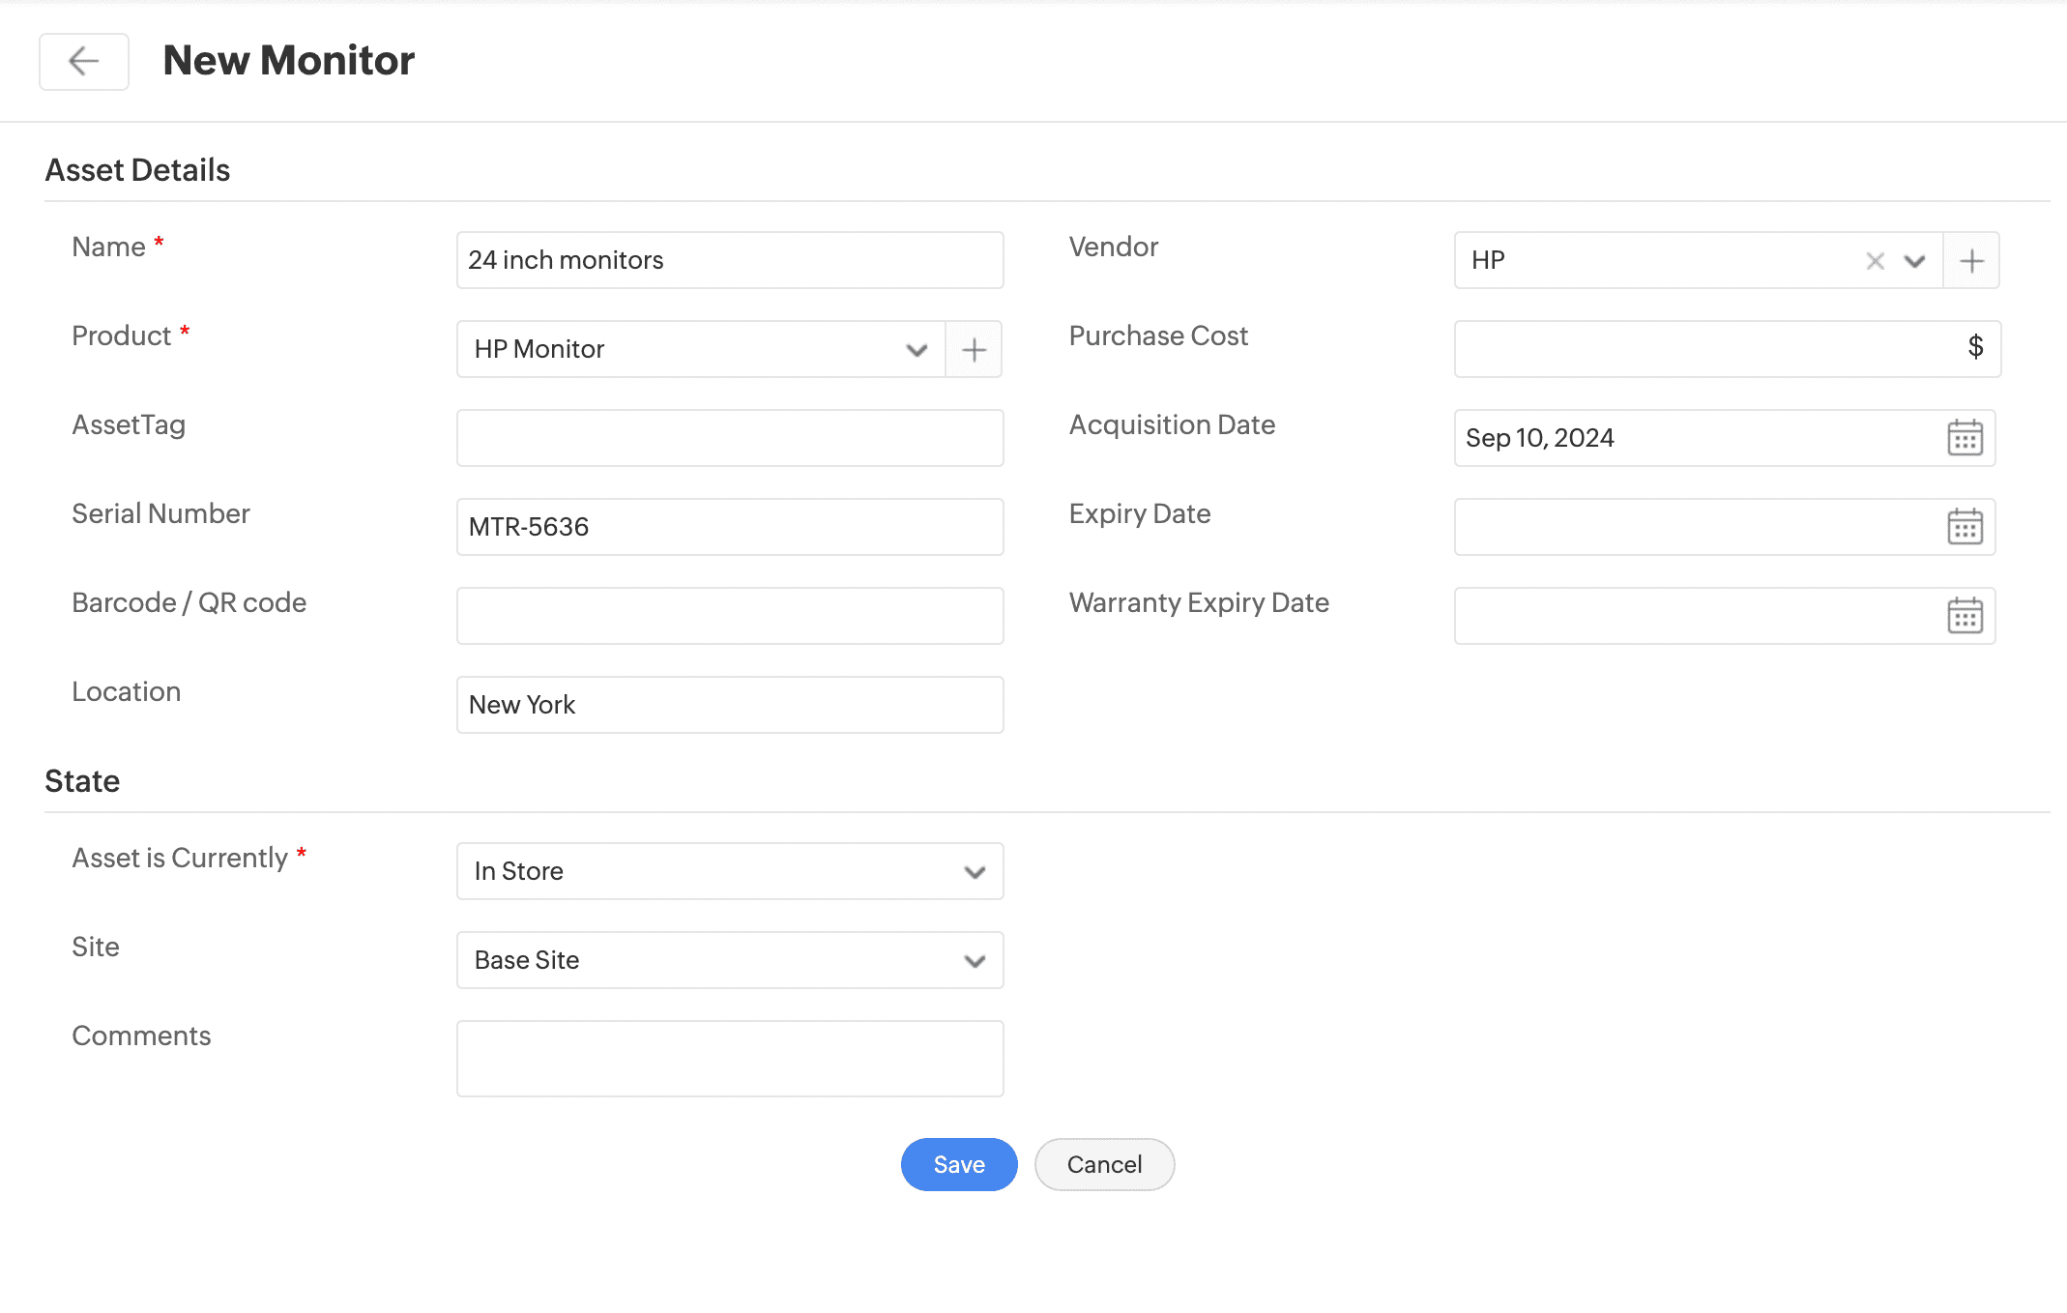Click the Serial Number field
This screenshot has width=2067, height=1313.
pos(730,527)
